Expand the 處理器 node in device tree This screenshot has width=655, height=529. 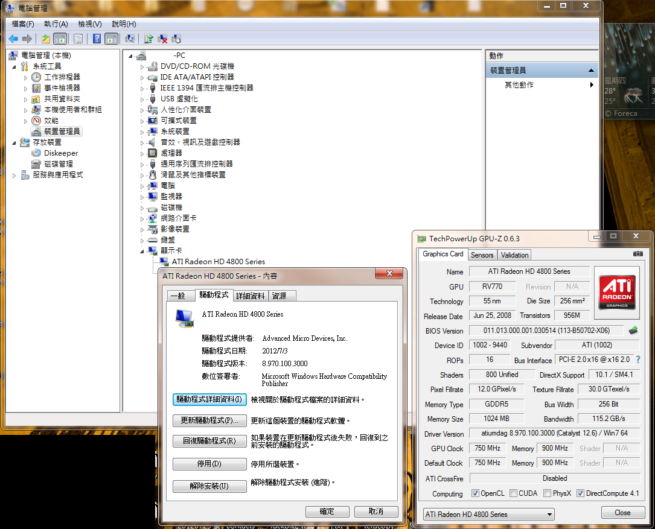(x=142, y=154)
